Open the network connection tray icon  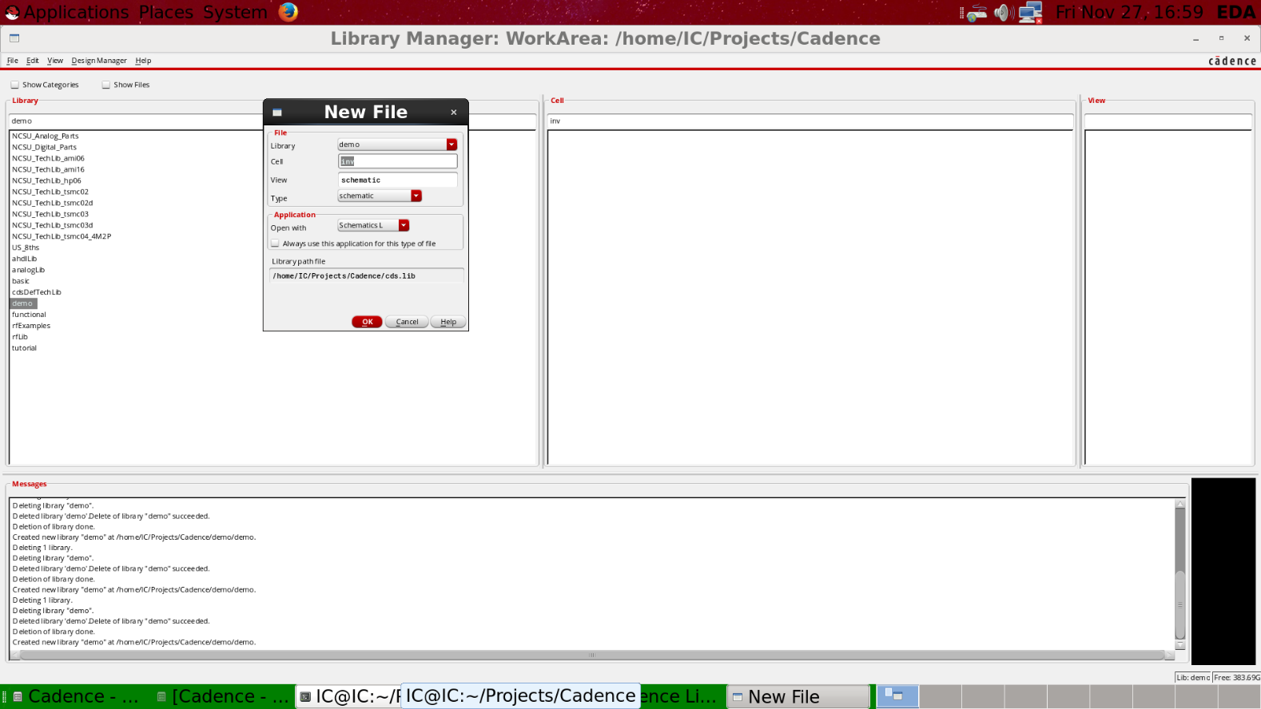coord(1030,13)
